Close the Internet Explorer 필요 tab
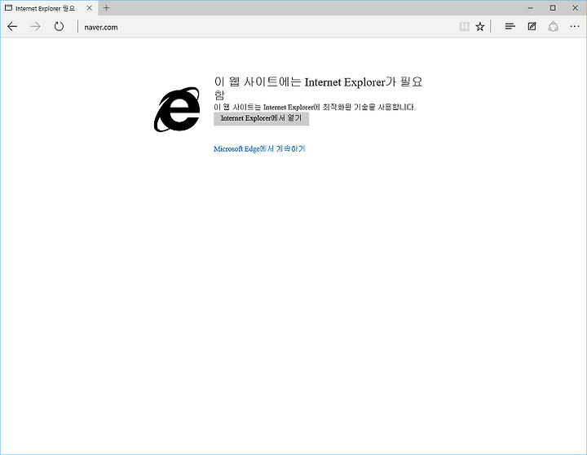Screen dimensions: 587x455 [90, 8]
